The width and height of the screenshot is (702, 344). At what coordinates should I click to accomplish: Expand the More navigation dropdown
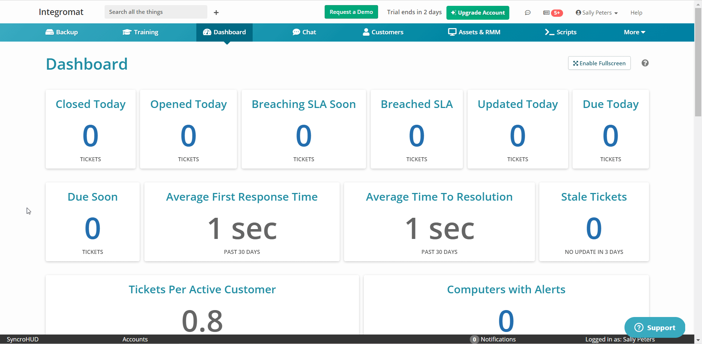tap(634, 32)
